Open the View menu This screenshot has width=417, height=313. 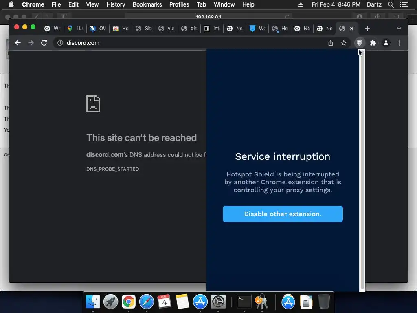tap(92, 4)
